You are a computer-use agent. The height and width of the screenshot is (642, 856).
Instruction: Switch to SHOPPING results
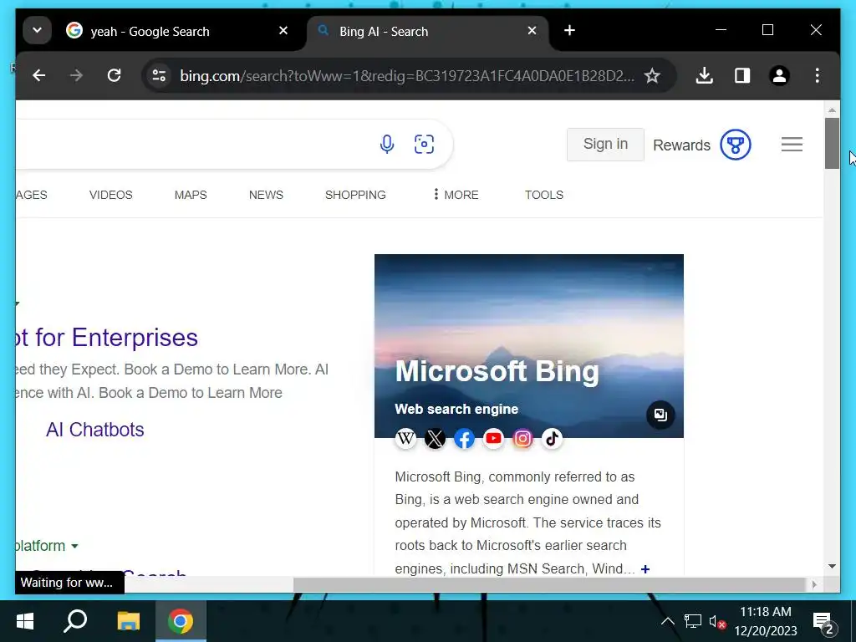coord(355,194)
